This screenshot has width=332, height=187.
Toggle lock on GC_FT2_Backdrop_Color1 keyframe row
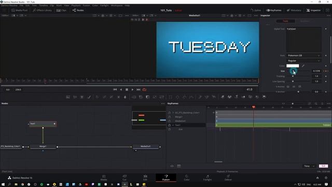coord(170,113)
